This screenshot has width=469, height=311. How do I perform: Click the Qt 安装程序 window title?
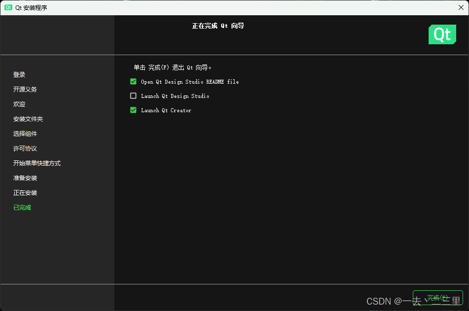point(31,8)
